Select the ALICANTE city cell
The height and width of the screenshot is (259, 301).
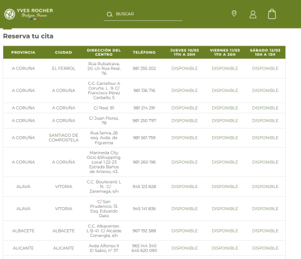tap(63, 248)
